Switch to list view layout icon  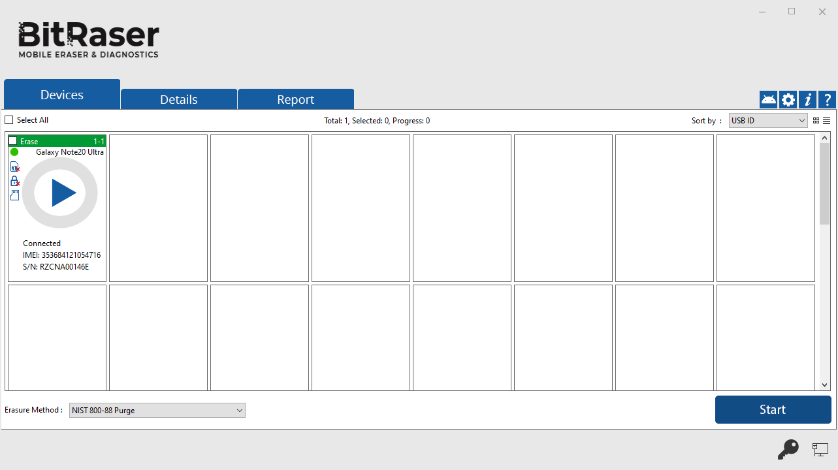(826, 121)
